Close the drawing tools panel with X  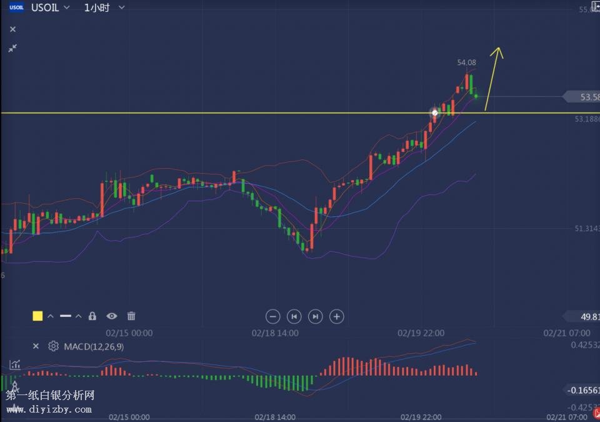(12, 29)
